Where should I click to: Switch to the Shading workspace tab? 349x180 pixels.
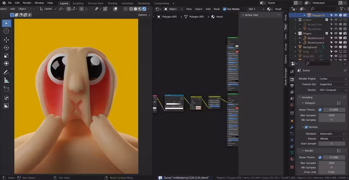click(112, 3)
